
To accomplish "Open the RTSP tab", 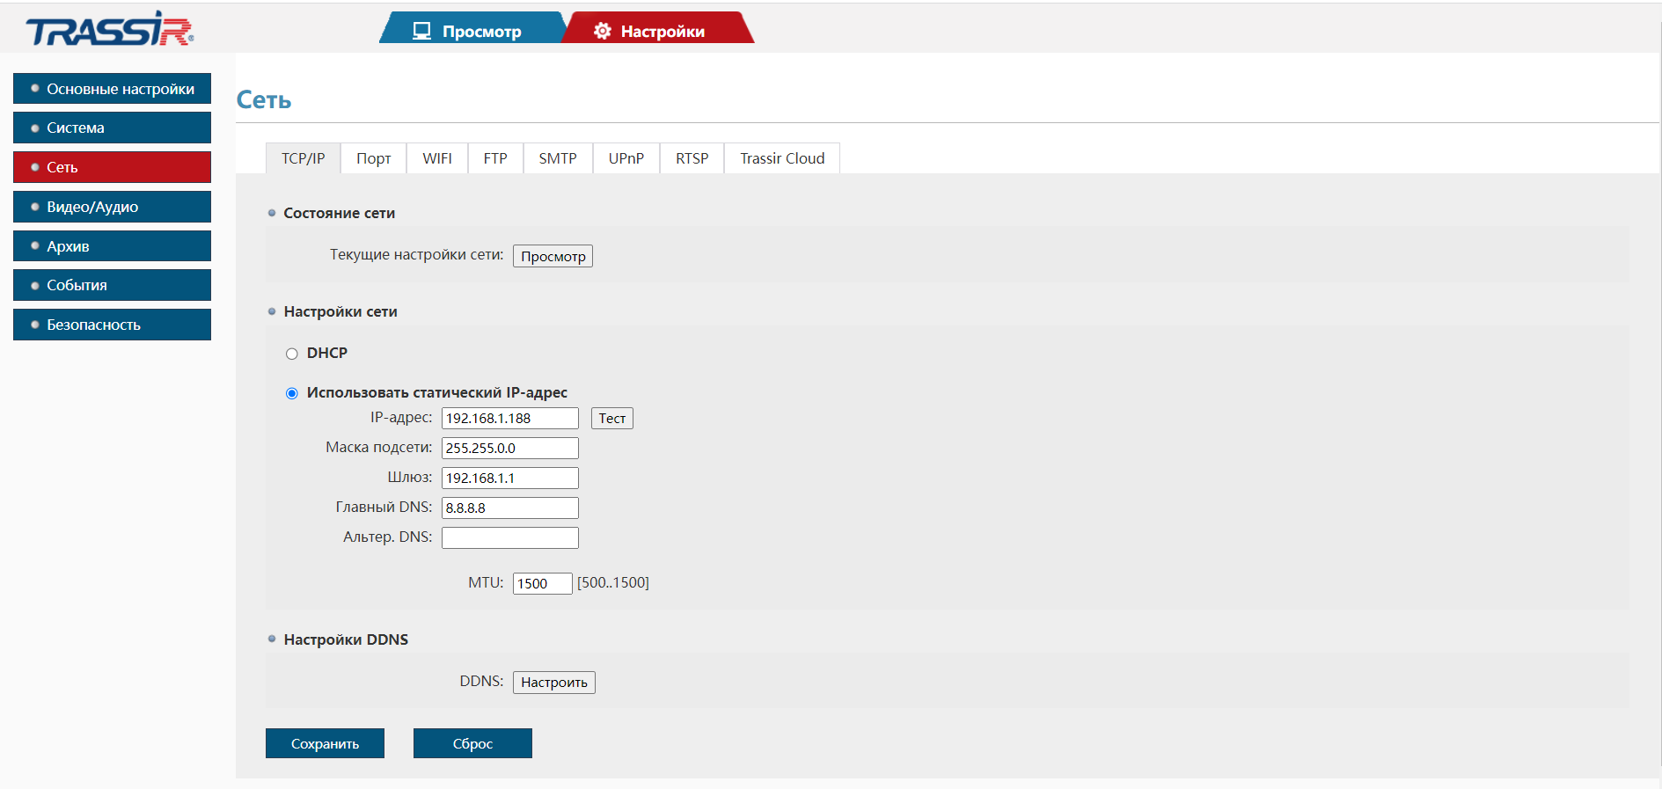I will pos(692,158).
